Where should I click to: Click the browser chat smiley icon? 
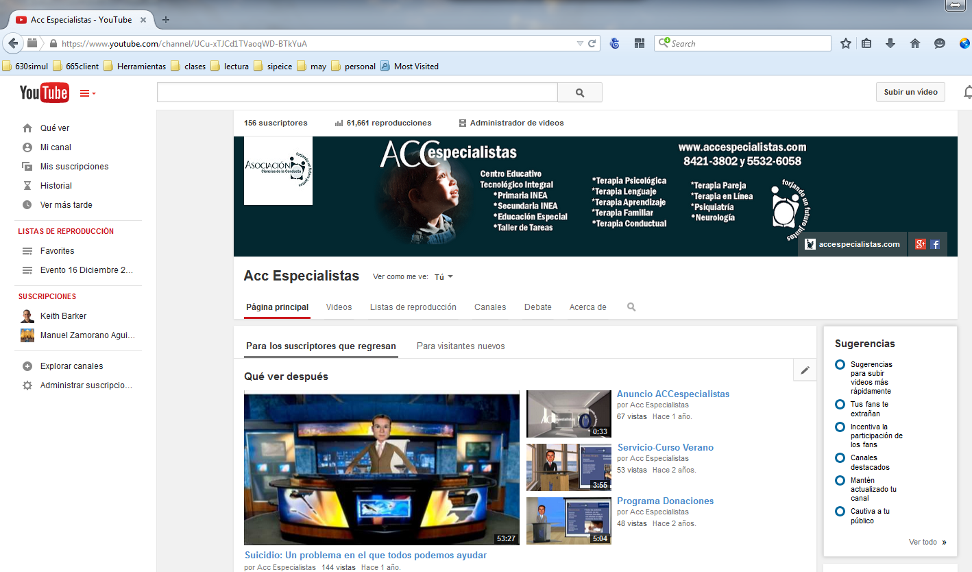940,43
